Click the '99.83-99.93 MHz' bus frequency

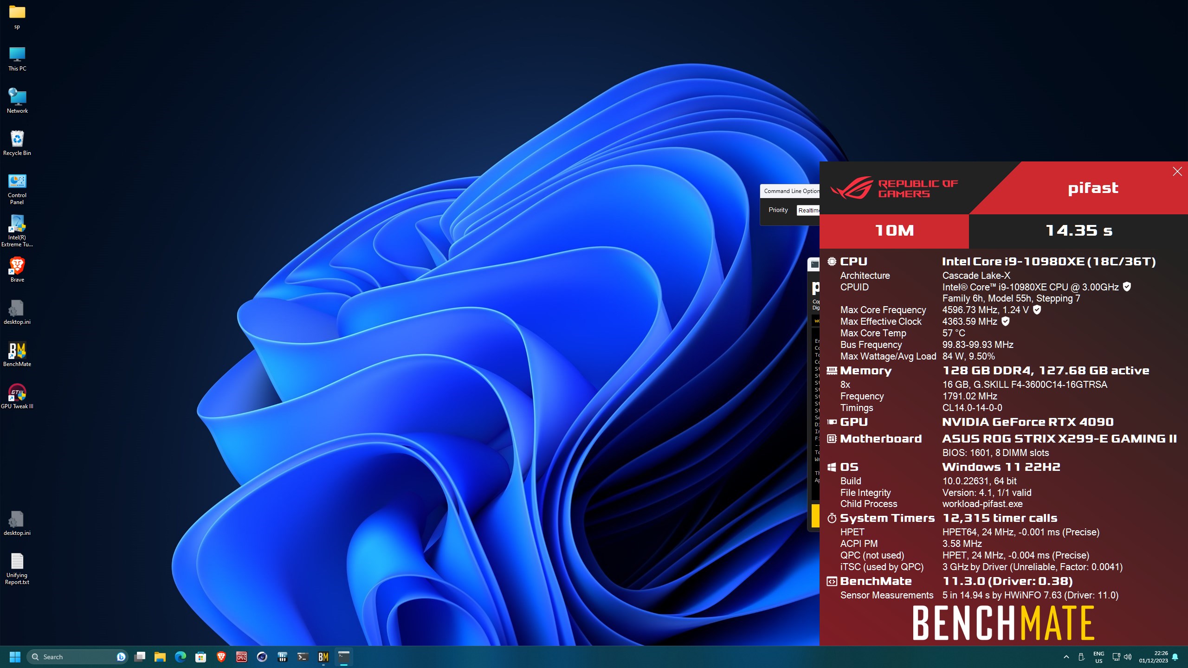point(978,345)
